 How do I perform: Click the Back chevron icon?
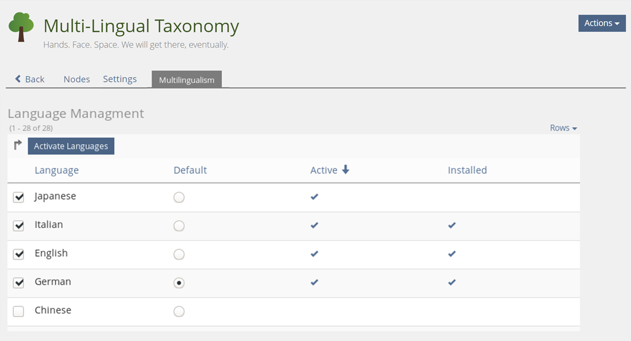click(18, 79)
